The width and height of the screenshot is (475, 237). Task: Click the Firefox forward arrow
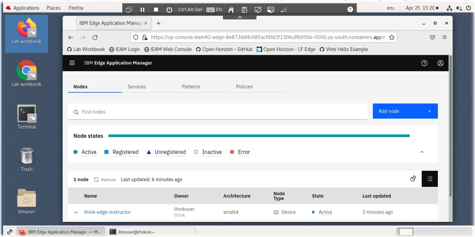83,37
